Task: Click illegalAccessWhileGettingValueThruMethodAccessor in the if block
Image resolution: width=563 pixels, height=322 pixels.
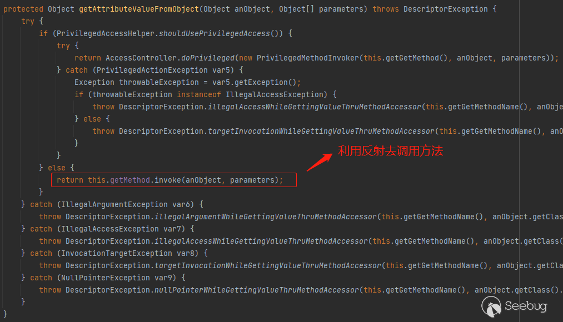Action: (315, 107)
